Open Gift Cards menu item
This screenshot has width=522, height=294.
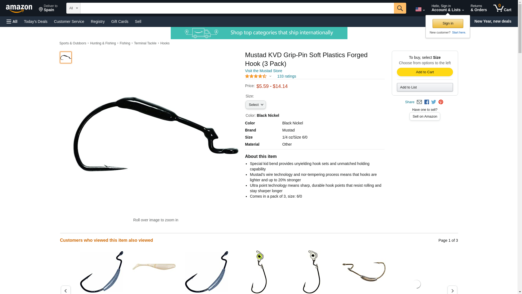point(120,22)
